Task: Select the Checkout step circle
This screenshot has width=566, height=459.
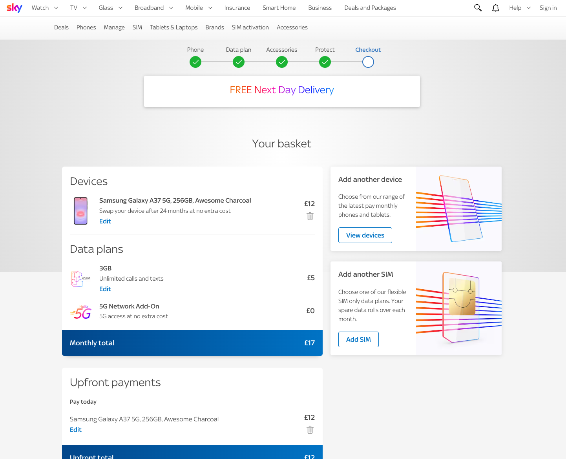Action: click(368, 62)
